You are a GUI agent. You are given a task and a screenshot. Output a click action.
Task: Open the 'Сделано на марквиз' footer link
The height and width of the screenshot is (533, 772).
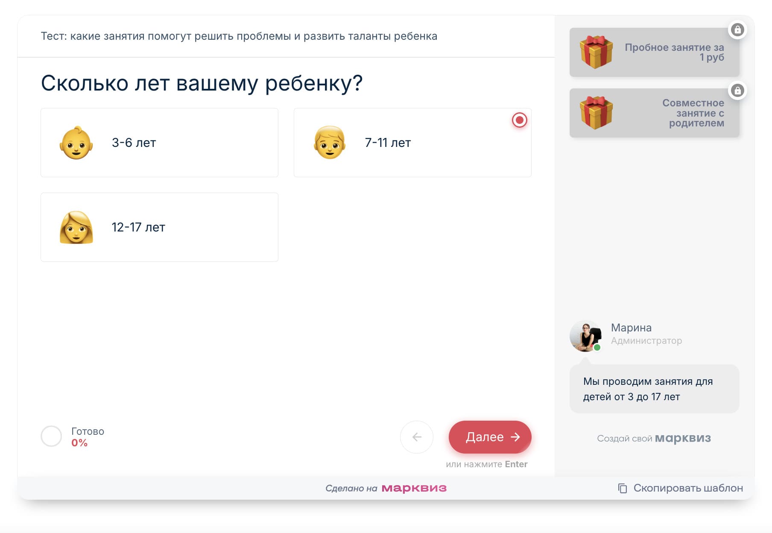click(386, 487)
